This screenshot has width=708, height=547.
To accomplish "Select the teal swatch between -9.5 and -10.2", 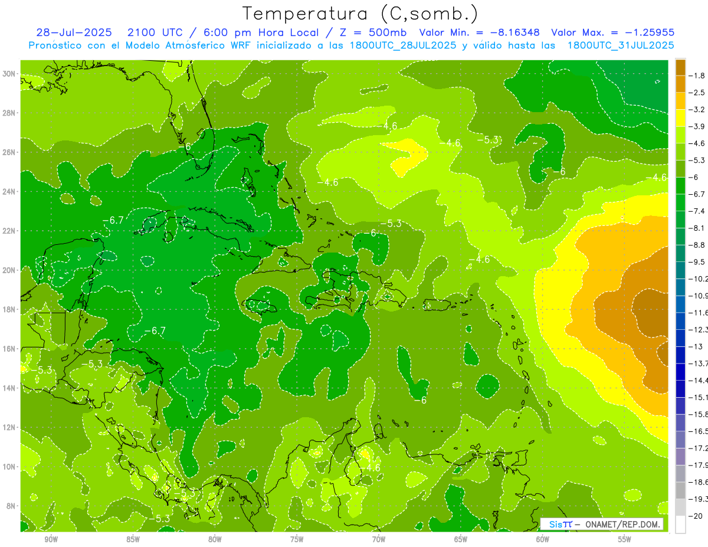I will [680, 270].
